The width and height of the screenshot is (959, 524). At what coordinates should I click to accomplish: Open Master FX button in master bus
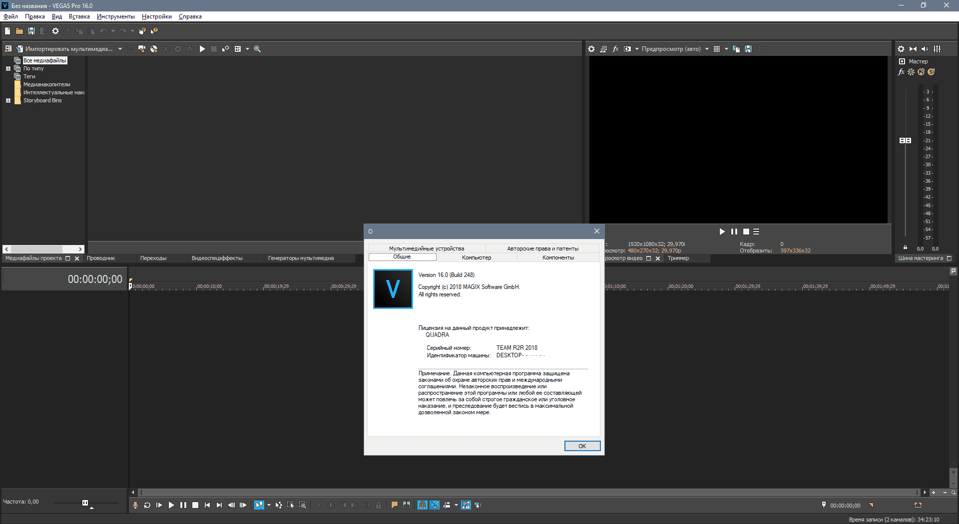[901, 72]
